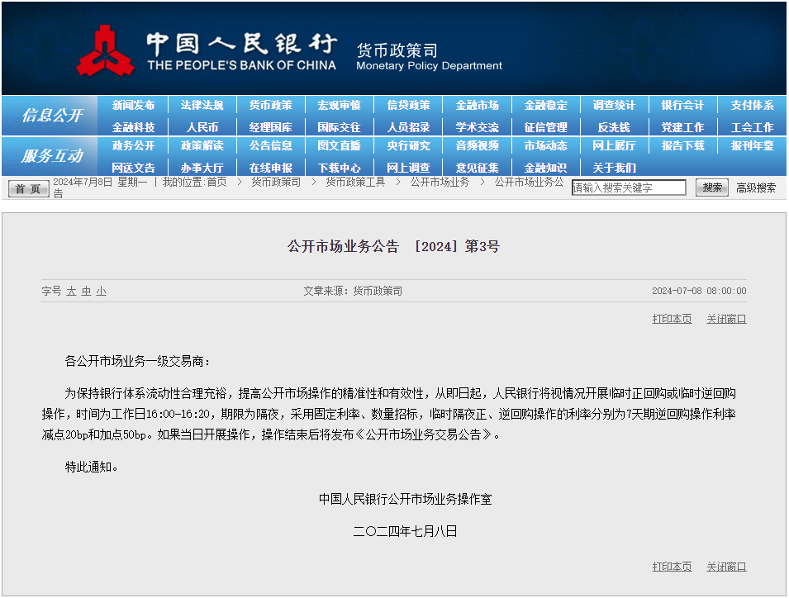789x598 pixels.
Task: Select the 公告信息 menu item
Action: pyautogui.click(x=270, y=146)
